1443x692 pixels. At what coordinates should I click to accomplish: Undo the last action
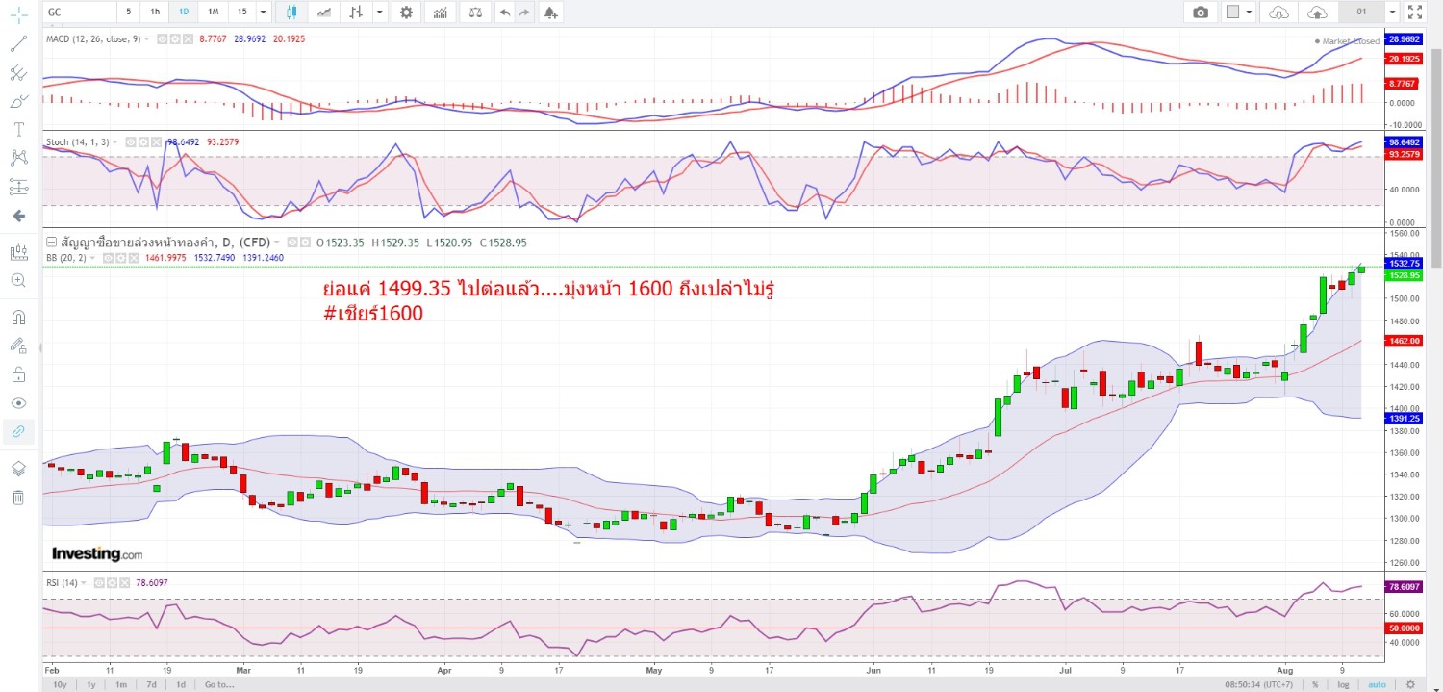click(x=504, y=12)
